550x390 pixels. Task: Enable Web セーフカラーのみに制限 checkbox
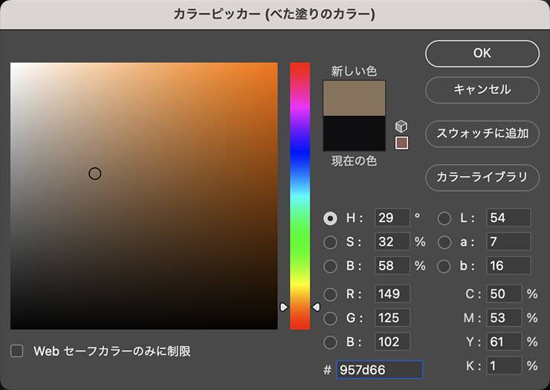coord(17,351)
